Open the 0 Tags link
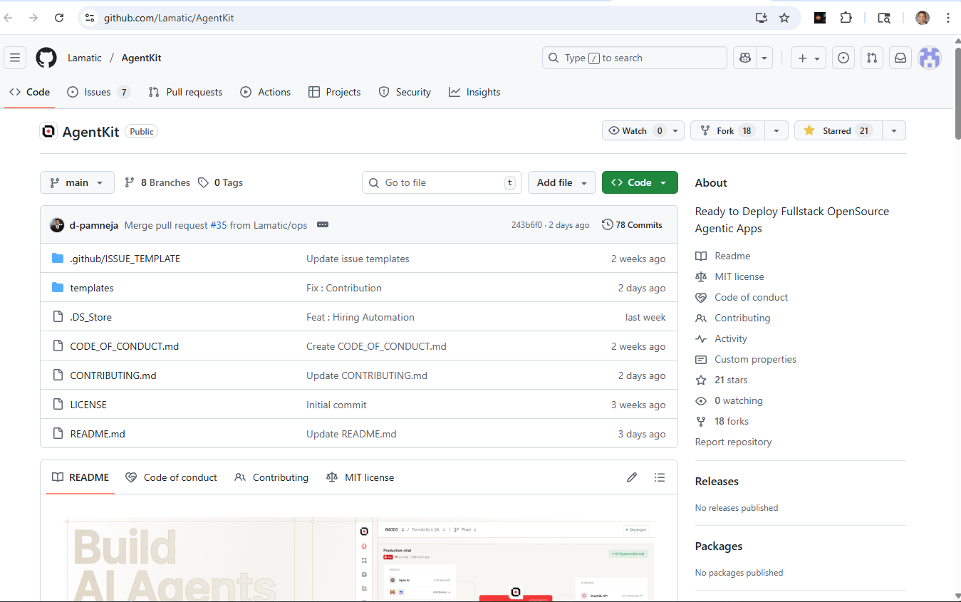Image resolution: width=961 pixels, height=602 pixels. 220,182
